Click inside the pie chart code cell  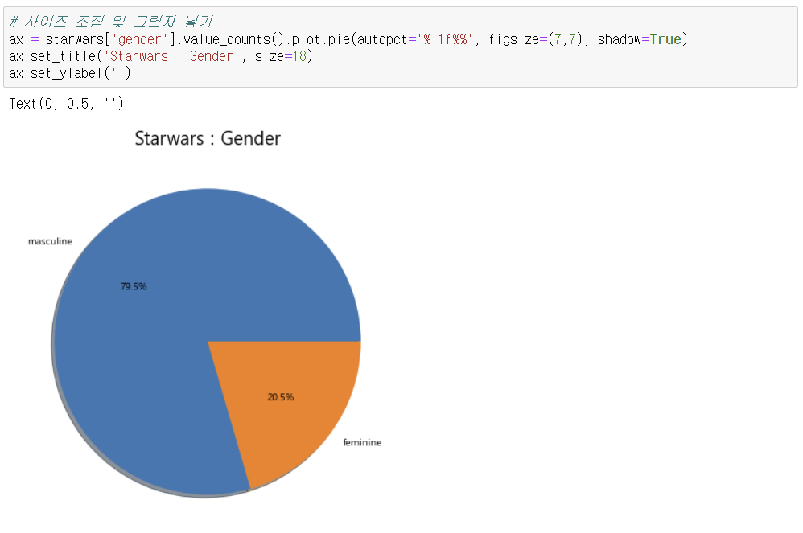coord(401,47)
